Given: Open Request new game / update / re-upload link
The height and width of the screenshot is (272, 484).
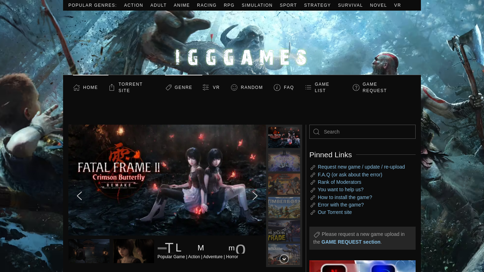Looking at the screenshot, I should click(361, 167).
